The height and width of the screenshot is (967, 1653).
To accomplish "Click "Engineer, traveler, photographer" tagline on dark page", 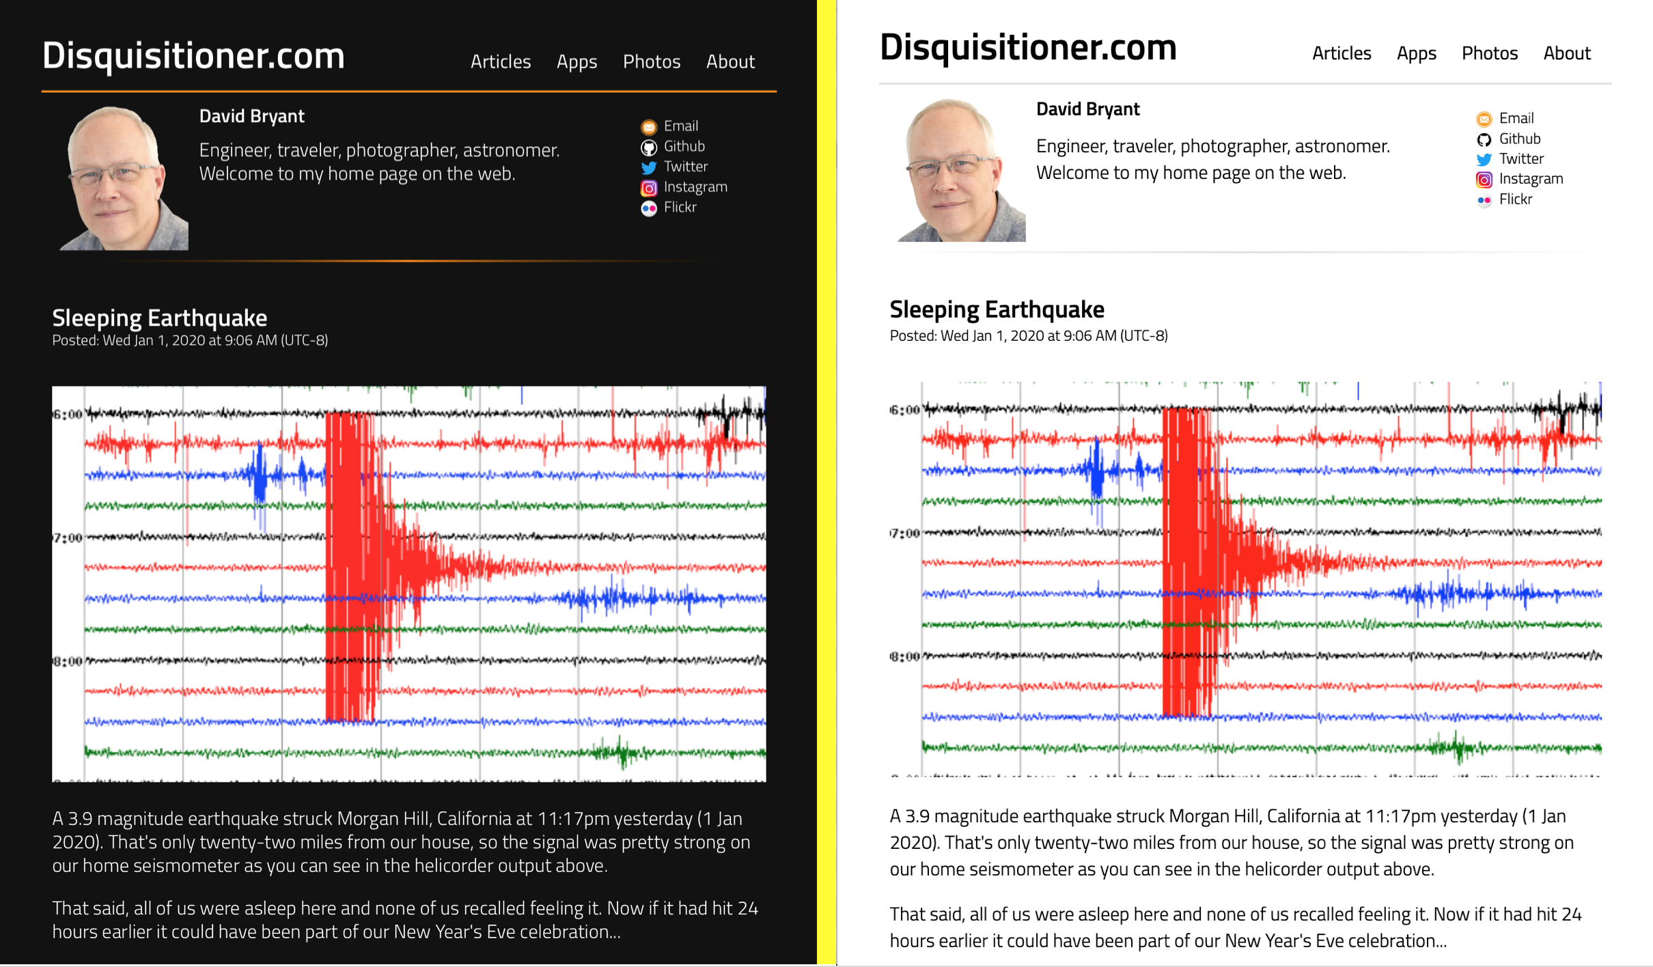I will click(x=379, y=162).
